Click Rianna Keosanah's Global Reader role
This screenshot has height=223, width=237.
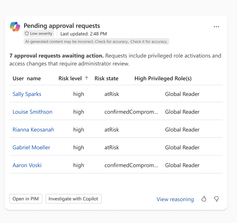[x=182, y=130]
